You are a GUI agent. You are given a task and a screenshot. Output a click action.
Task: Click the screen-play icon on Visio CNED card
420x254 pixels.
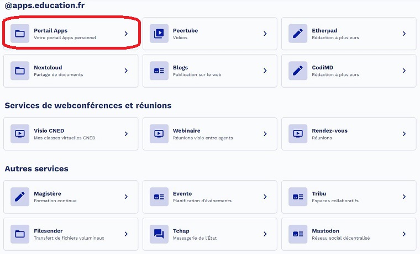pos(20,134)
